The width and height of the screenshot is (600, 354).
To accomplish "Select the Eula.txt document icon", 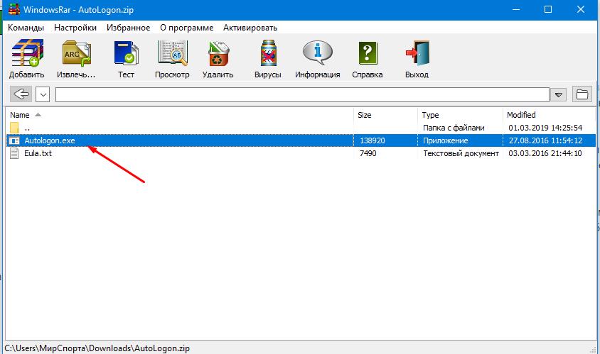I will 14,153.
